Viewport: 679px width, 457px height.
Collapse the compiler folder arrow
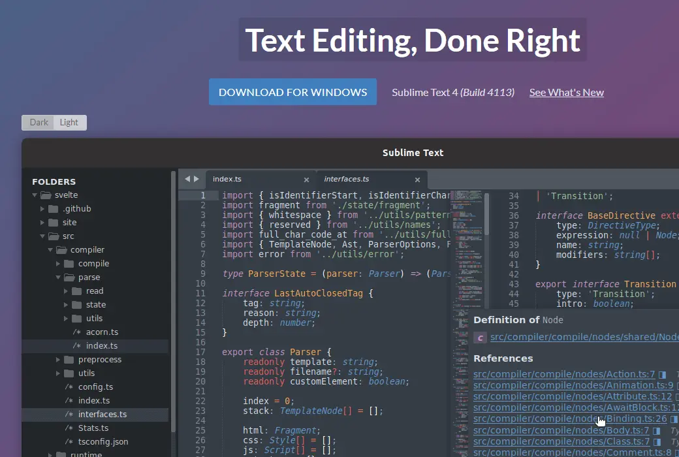[x=50, y=251]
